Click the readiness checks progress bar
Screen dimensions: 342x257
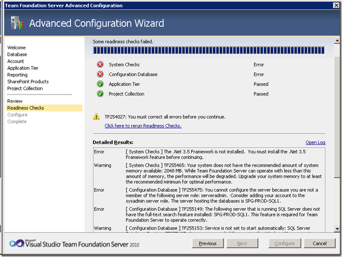[x=209, y=50]
